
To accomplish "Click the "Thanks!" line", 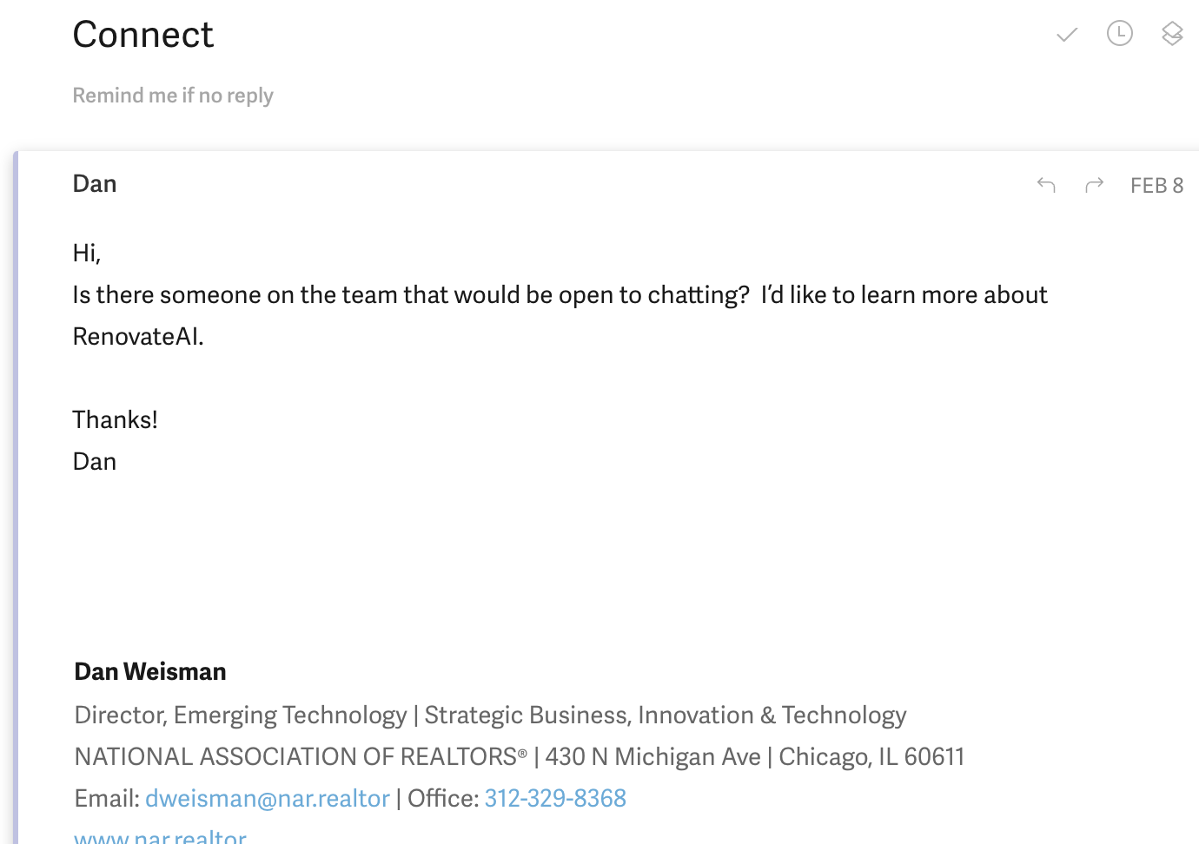I will click(116, 420).
